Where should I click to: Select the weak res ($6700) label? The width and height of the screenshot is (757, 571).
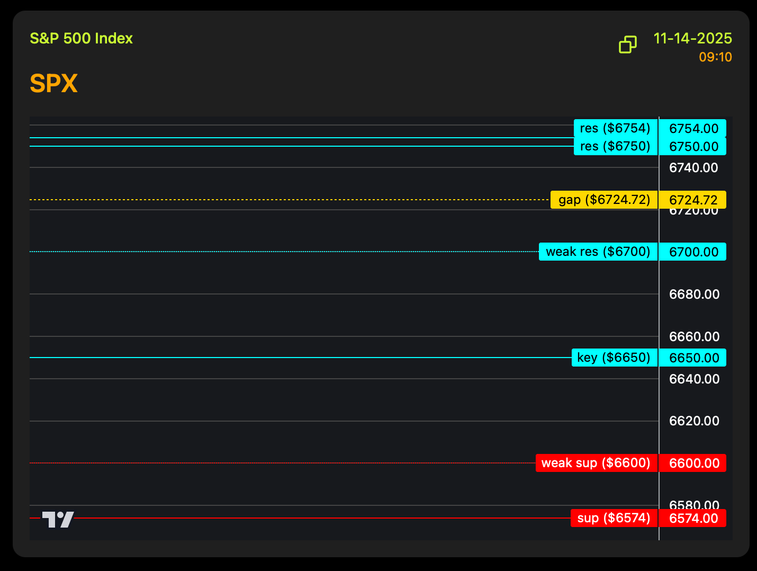598,252
